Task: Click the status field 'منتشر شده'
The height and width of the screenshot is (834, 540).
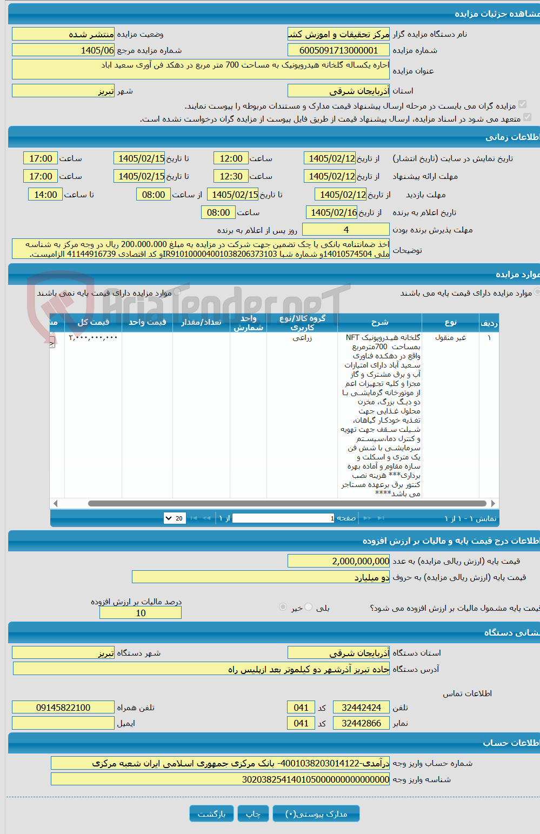Action: [63, 34]
